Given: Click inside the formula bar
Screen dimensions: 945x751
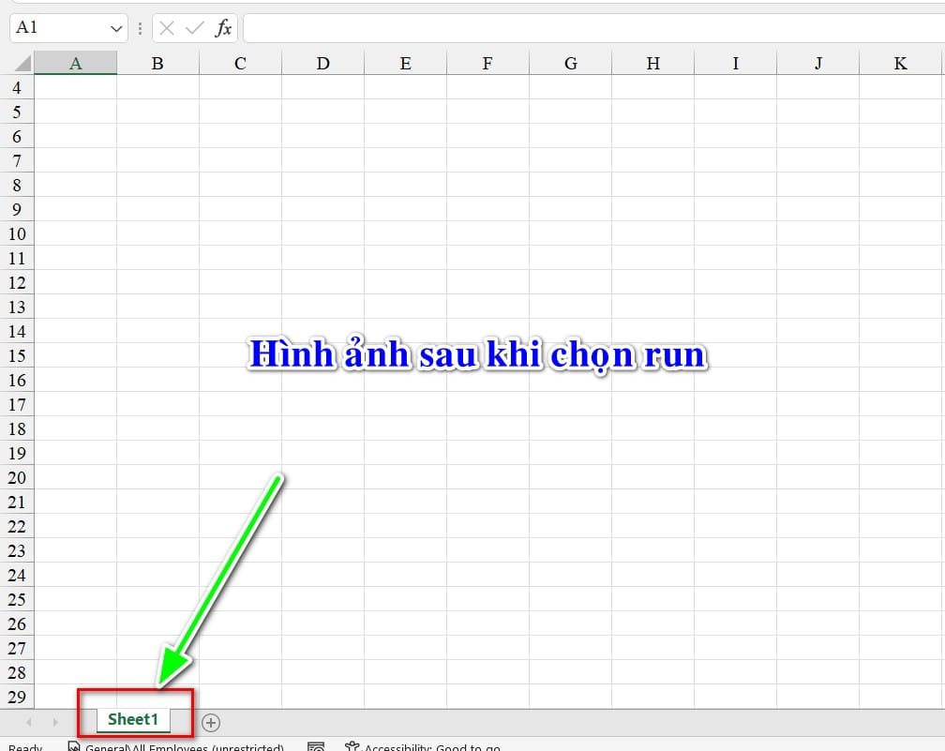Looking at the screenshot, I should click(x=469, y=28).
